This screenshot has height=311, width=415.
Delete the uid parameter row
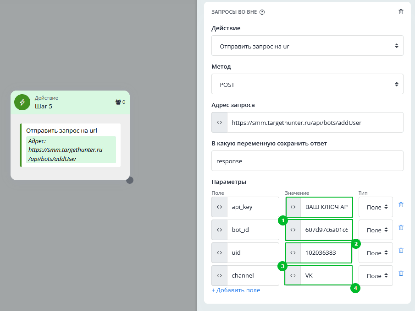[x=401, y=250]
